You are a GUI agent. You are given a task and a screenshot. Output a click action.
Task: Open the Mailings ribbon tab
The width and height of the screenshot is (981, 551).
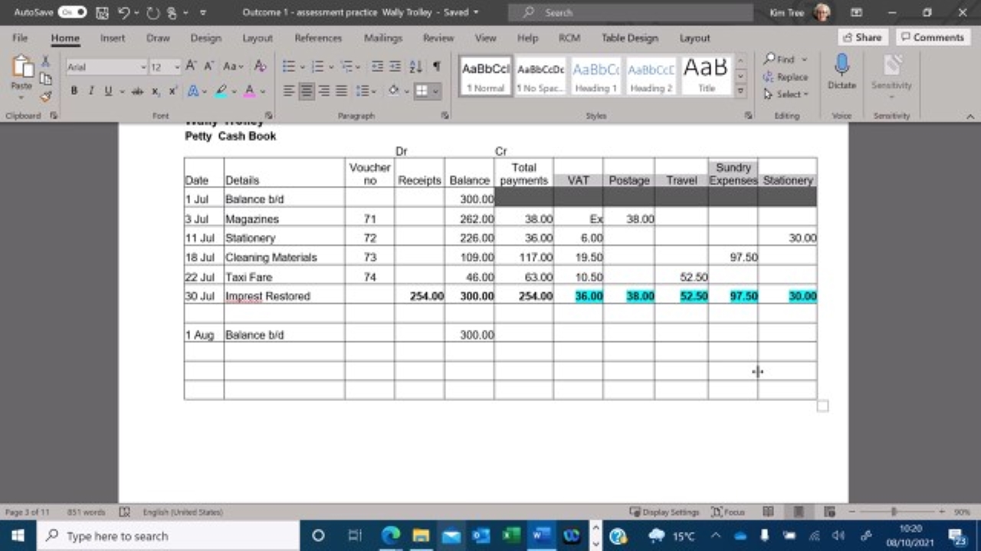(x=383, y=37)
